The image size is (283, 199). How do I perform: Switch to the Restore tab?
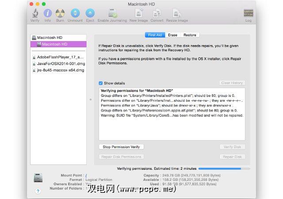click(x=190, y=35)
